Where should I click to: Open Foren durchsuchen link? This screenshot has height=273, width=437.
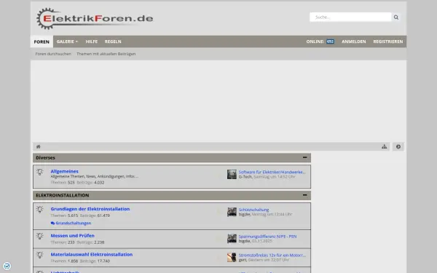(x=53, y=54)
